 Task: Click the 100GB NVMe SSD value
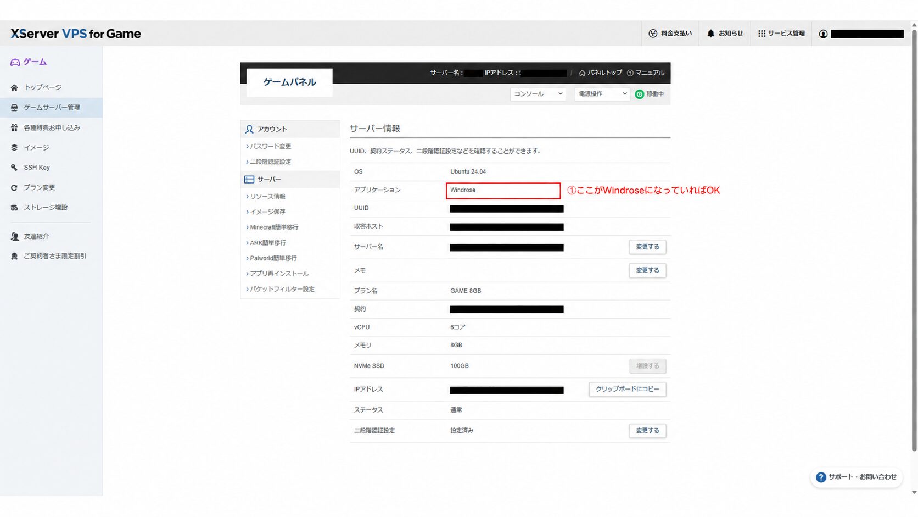[460, 366]
